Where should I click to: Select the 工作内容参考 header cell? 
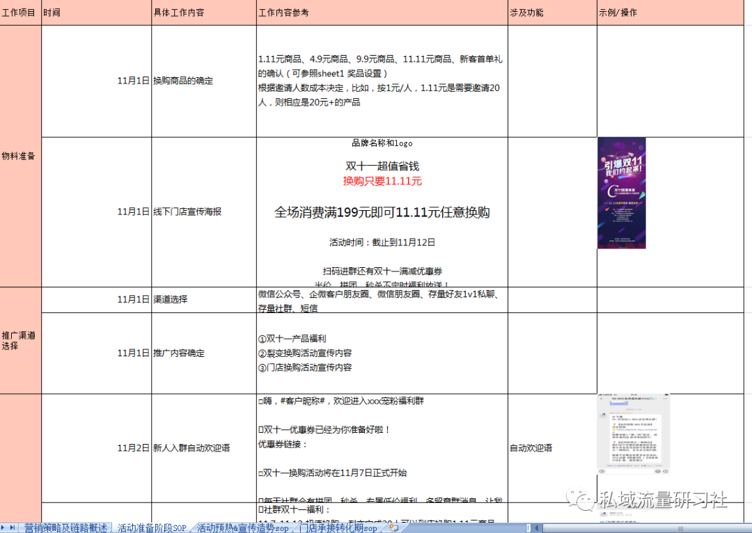[382, 13]
